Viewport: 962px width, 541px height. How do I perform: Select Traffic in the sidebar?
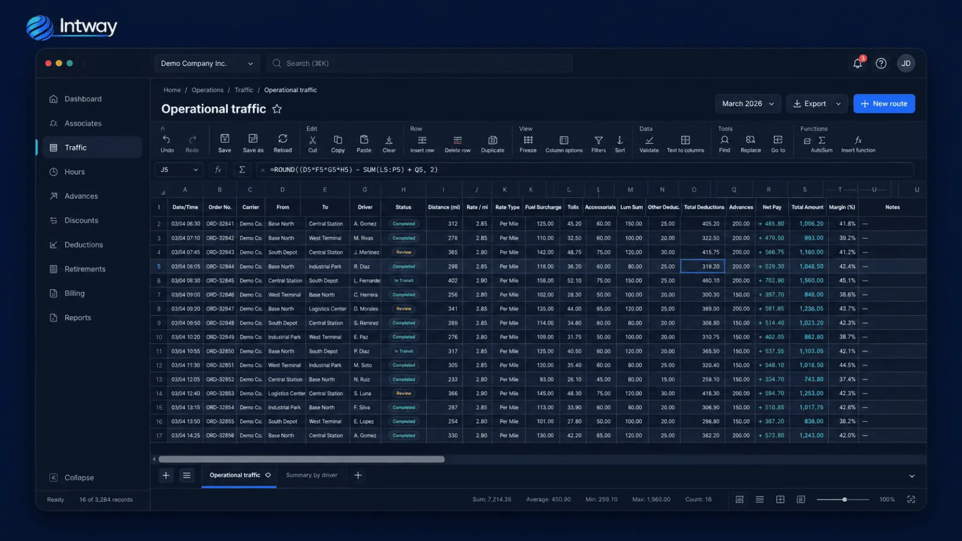click(91, 147)
